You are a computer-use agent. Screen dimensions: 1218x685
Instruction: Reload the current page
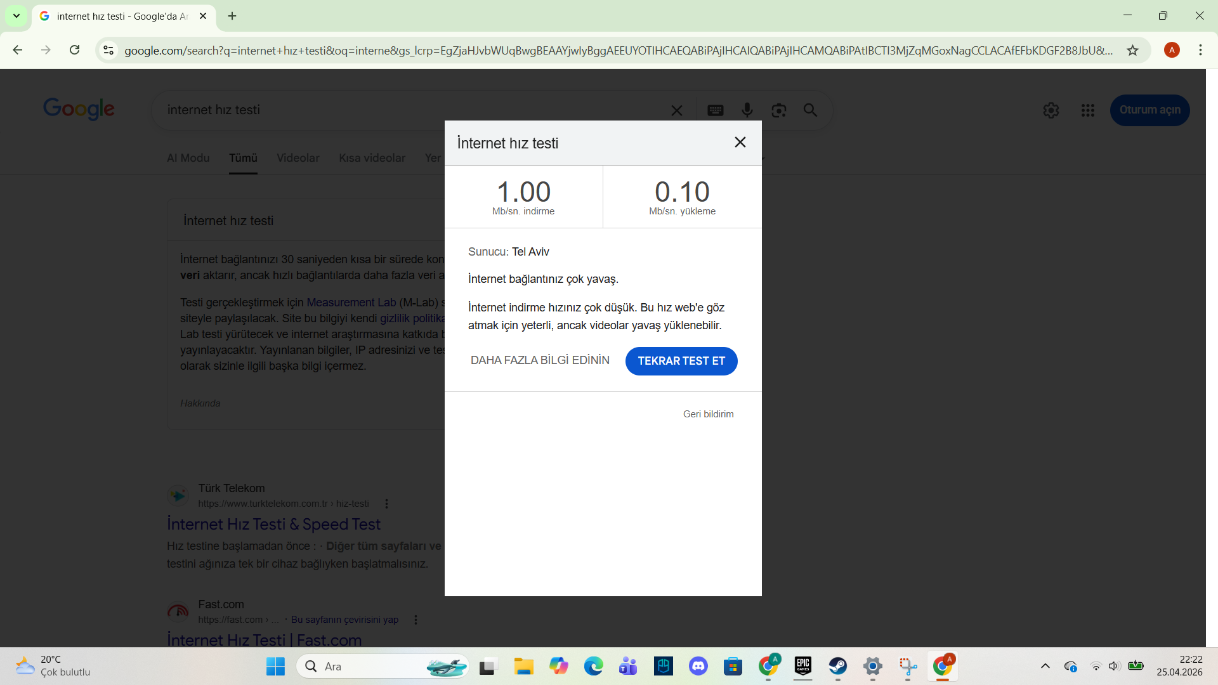click(x=74, y=50)
